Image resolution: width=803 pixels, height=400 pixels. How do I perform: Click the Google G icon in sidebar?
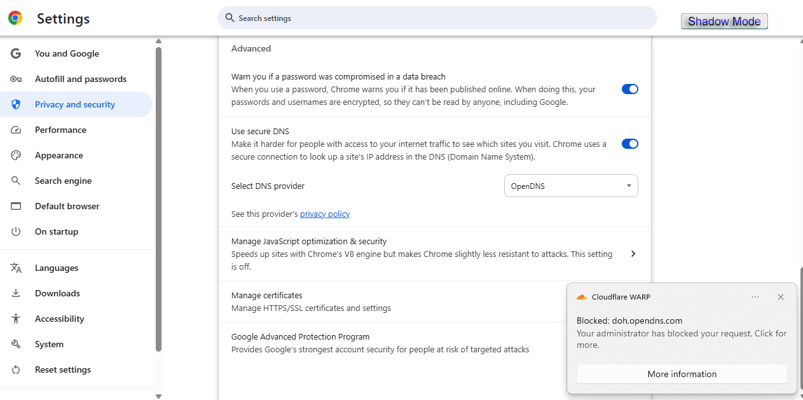tap(16, 53)
